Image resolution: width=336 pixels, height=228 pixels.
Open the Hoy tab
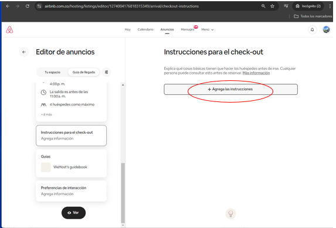pos(127,29)
